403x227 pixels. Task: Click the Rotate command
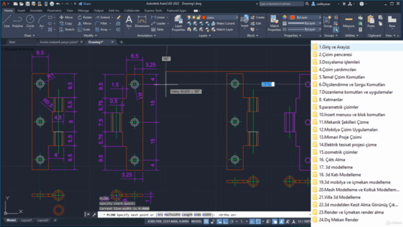tap(84, 17)
